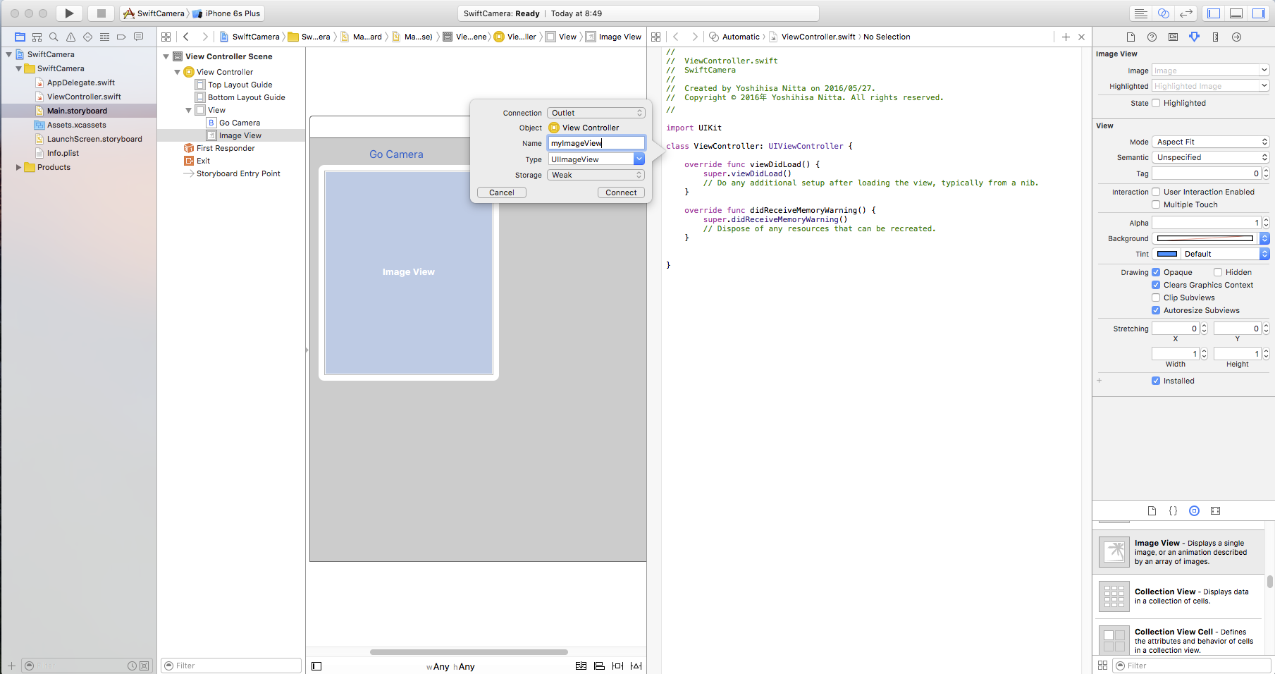Open the Connection type dropdown
Screen dimensions: 1275x674
[x=596, y=113]
